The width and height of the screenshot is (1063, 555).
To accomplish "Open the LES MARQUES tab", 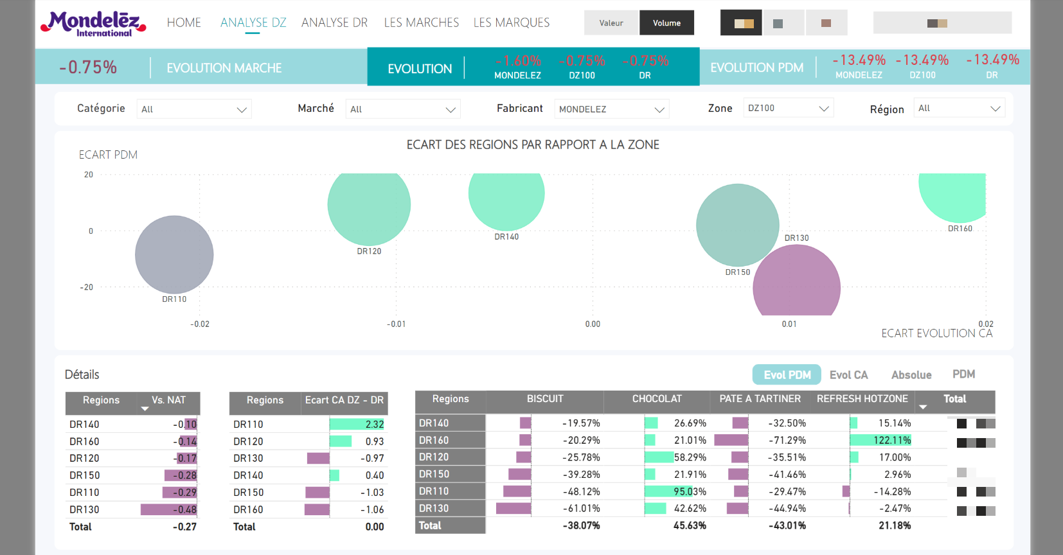I will (x=511, y=22).
